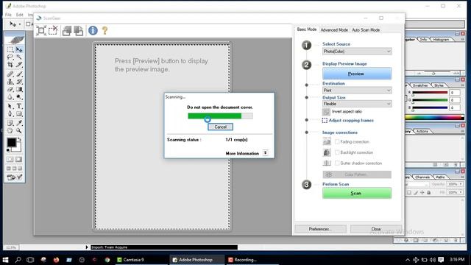Open Select Source dropdown
This screenshot has width=471, height=265.
pyautogui.click(x=357, y=52)
